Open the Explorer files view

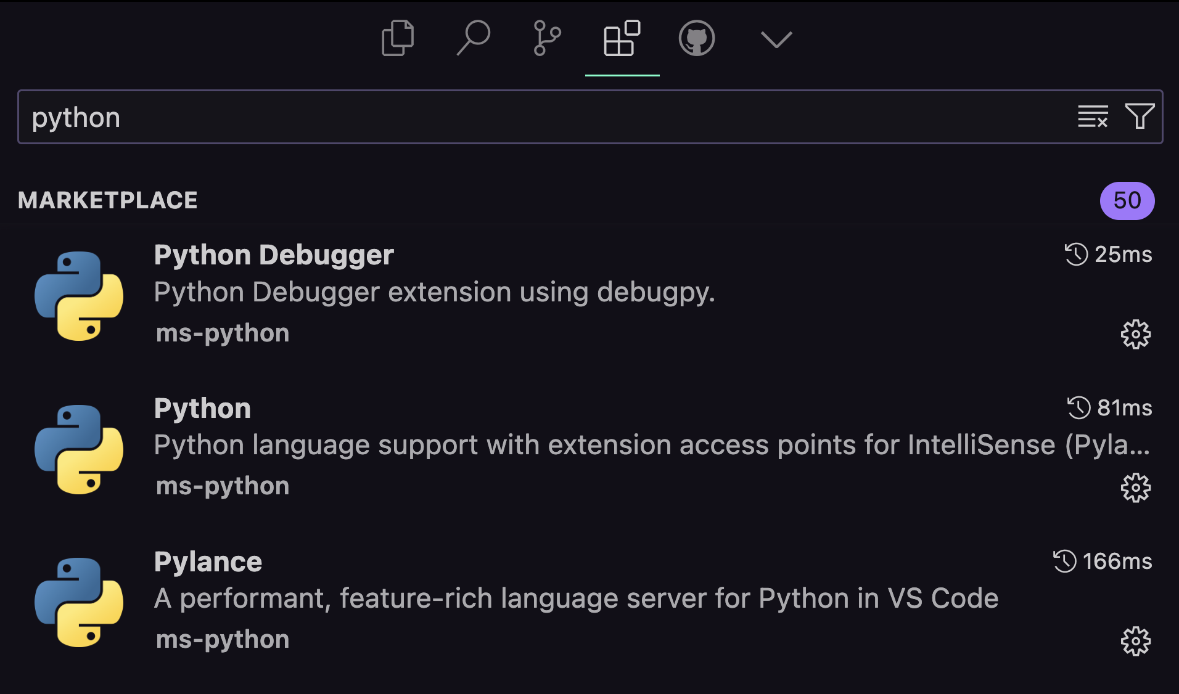coord(398,38)
